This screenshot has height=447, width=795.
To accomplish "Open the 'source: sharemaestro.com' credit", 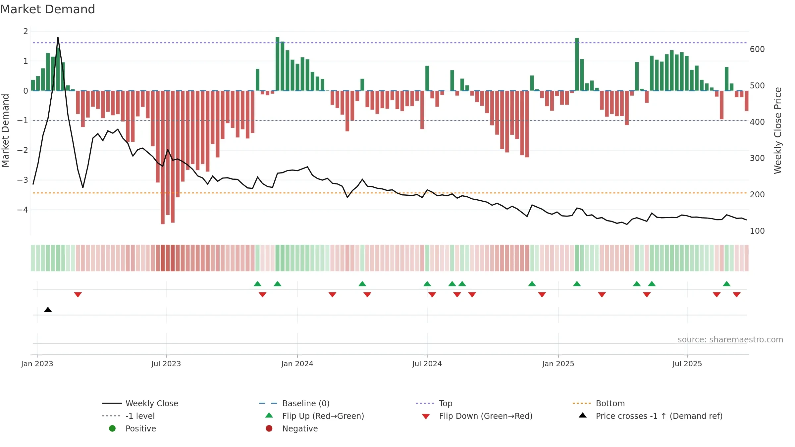I will pos(730,339).
